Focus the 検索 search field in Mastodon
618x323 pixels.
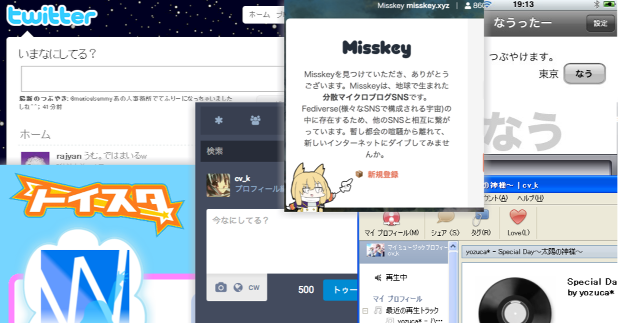(243, 151)
